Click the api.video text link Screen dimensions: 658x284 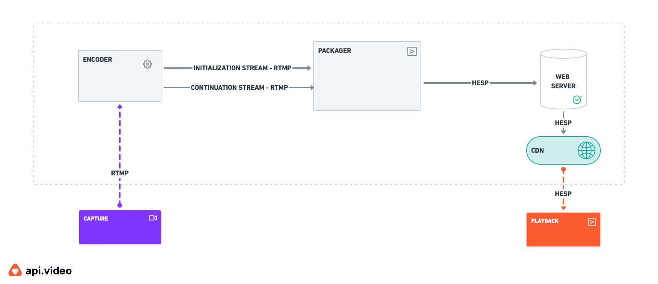pyautogui.click(x=48, y=271)
